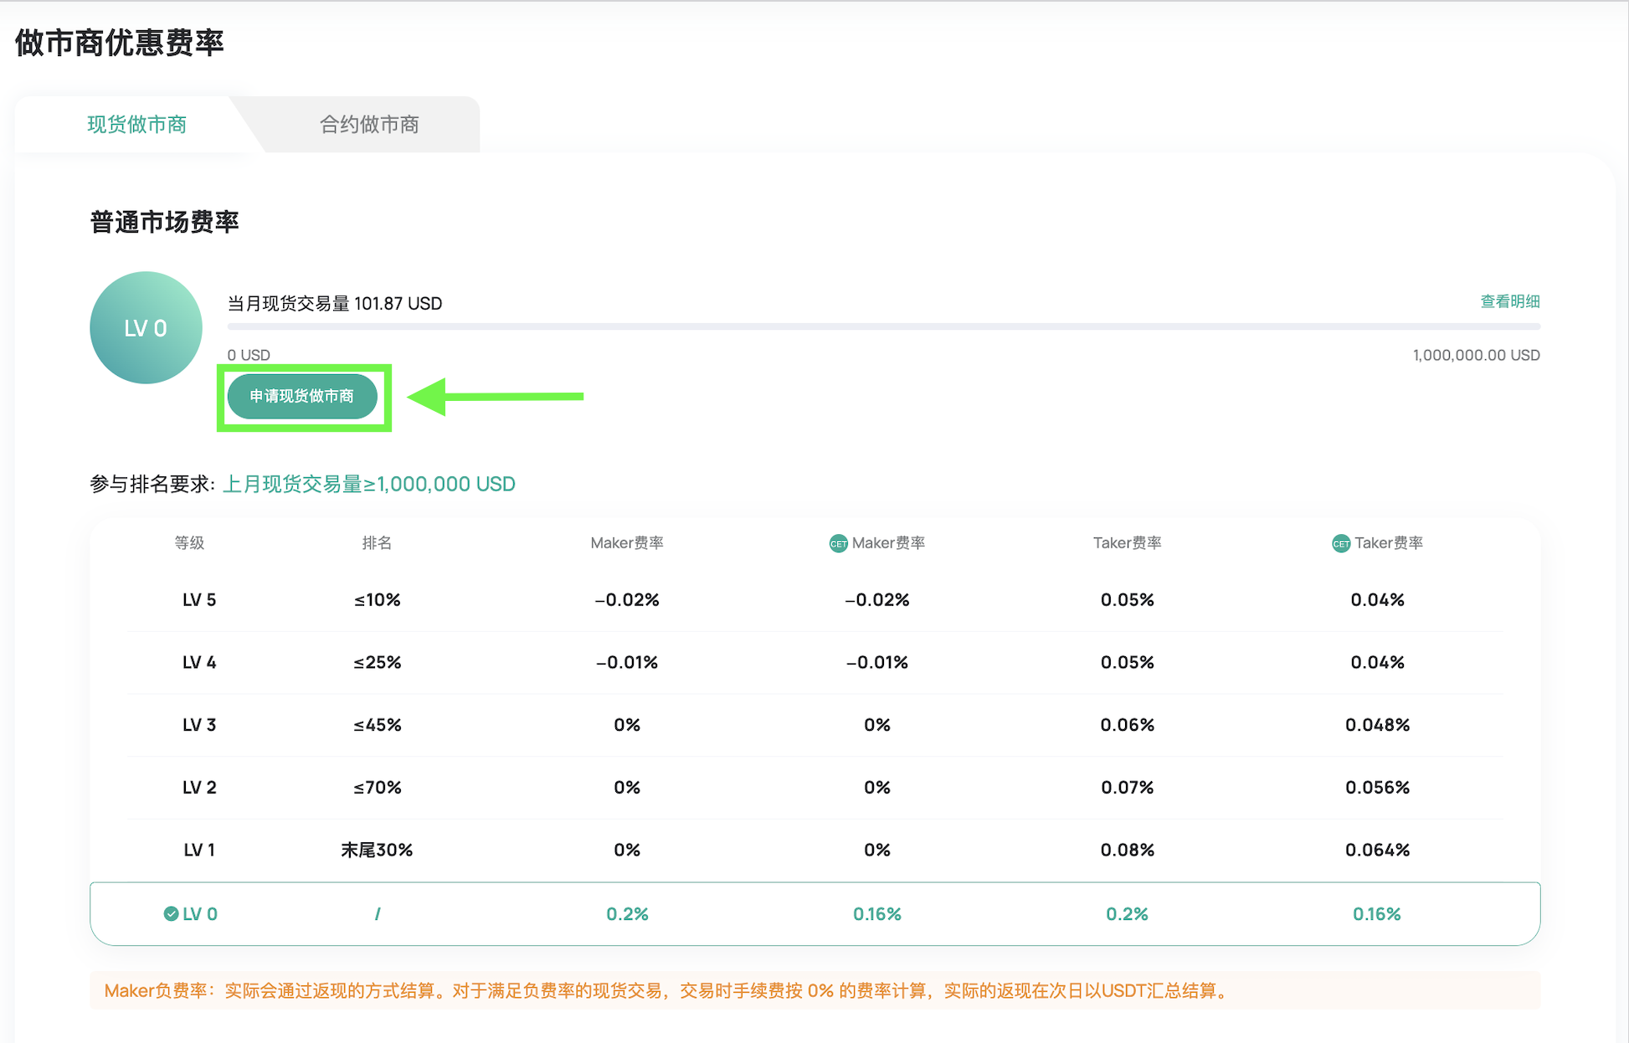Viewport: 1629px width, 1043px height.
Task: Click 上月现货交易量≥1,000,000 USD requirement link
Action: click(x=368, y=484)
